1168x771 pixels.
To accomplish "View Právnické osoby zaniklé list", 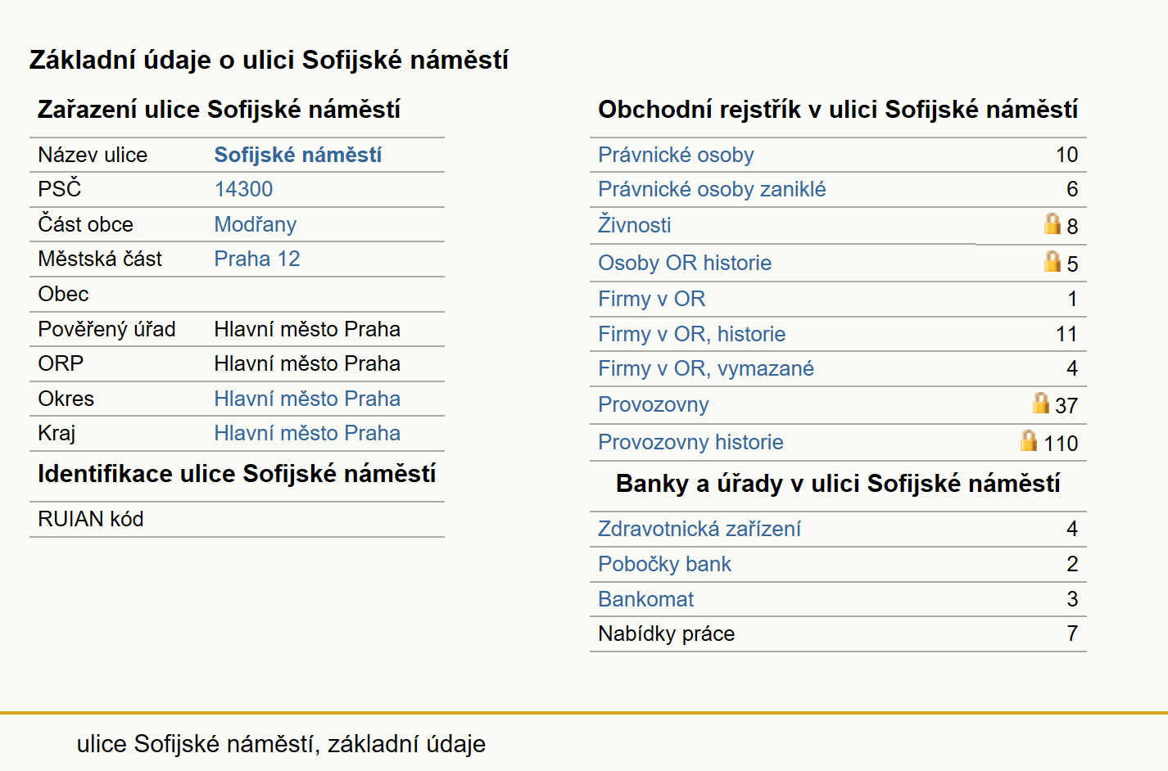I will [712, 189].
